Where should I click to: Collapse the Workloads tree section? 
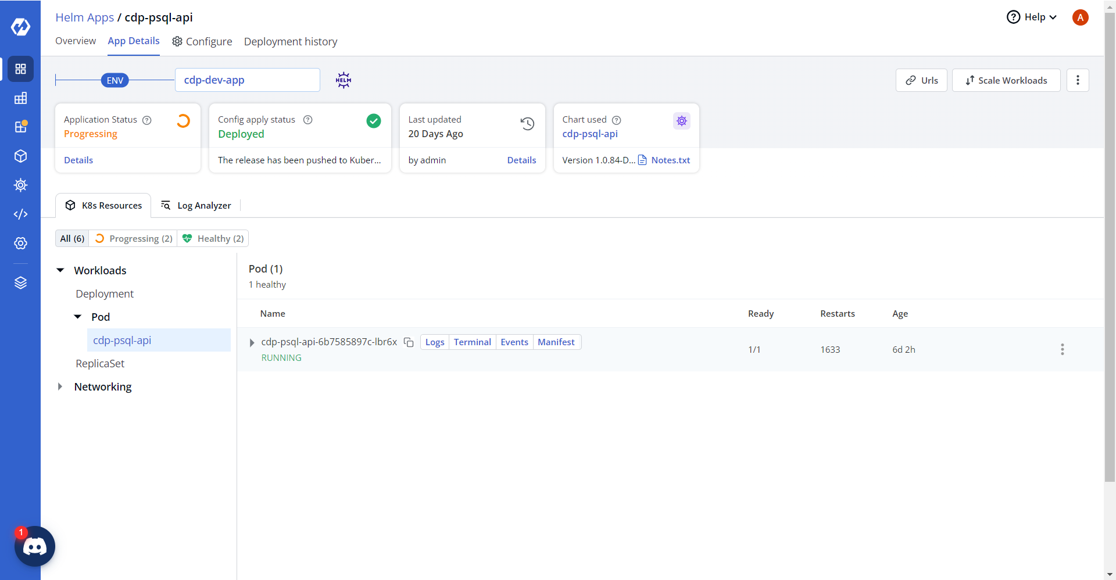[60, 270]
